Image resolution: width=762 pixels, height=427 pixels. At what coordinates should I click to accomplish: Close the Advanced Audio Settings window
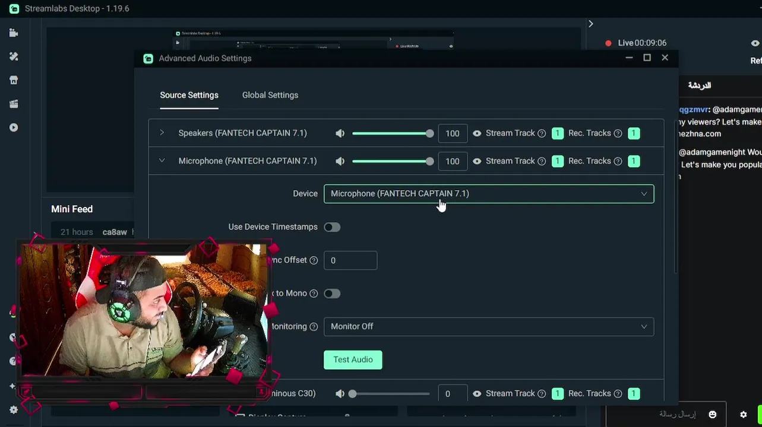pyautogui.click(x=665, y=58)
